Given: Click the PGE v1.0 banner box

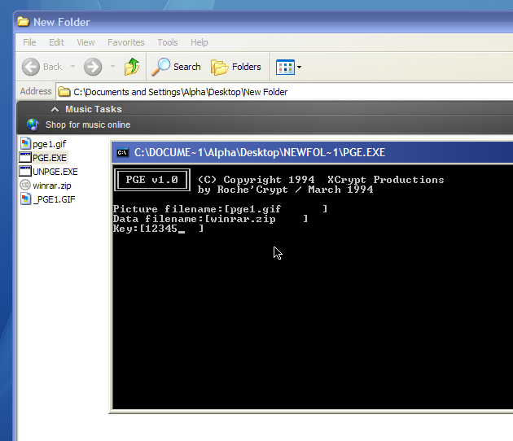Looking at the screenshot, I should [152, 180].
